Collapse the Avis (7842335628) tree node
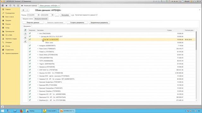Image resolution: width=202 pixels, height=113 pixels. 38,34
